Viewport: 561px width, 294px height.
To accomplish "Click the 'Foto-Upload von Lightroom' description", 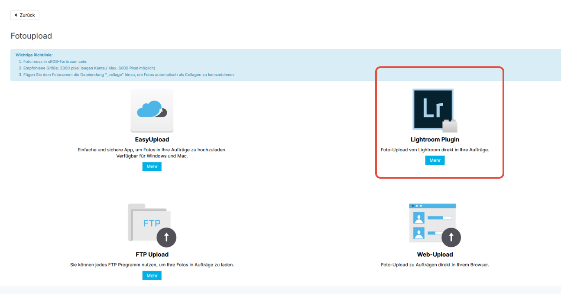I will 435,150.
